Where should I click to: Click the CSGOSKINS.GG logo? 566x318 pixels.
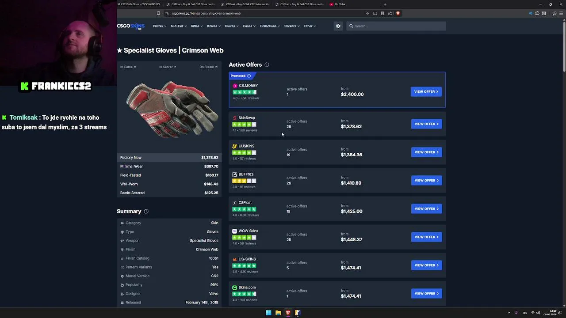tap(130, 26)
